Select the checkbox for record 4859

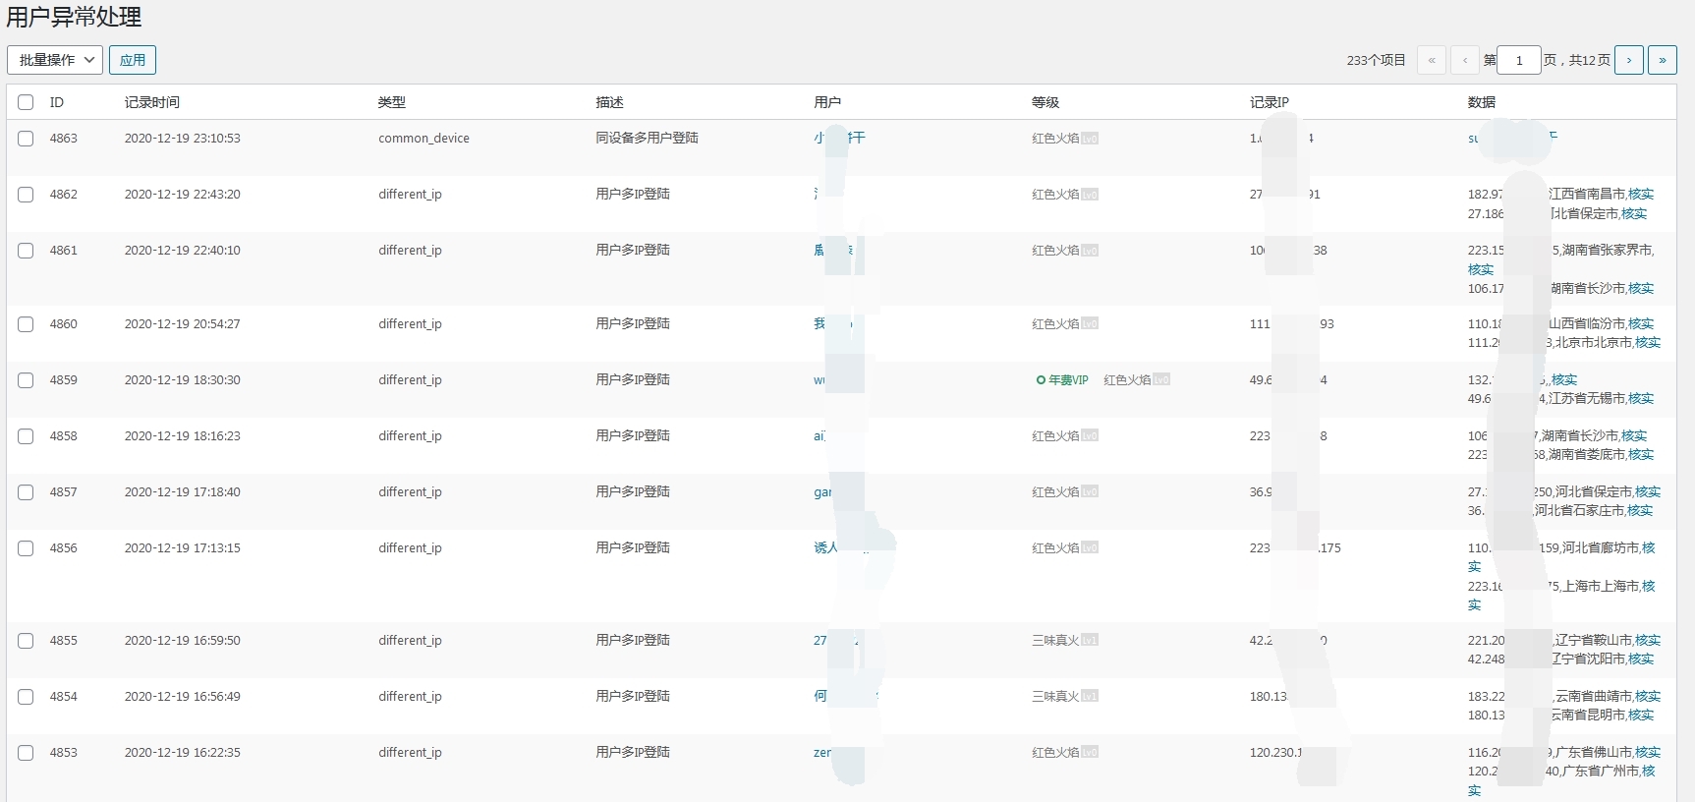click(26, 380)
